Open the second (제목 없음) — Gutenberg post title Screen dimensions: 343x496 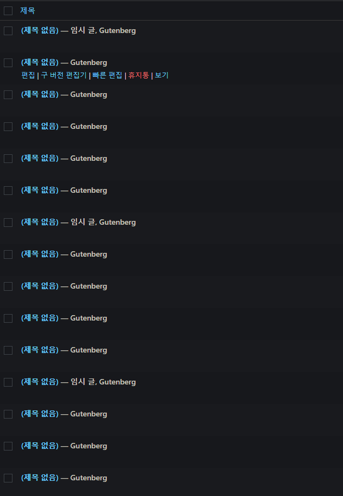(x=40, y=63)
